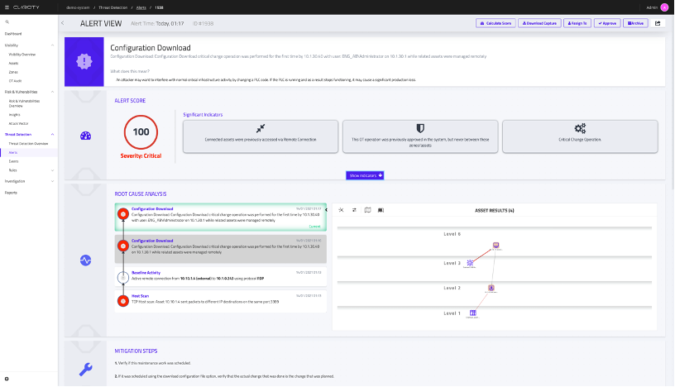Click the Threat Detection breadcrumb
This screenshot has width=675, height=387.
tap(112, 7)
